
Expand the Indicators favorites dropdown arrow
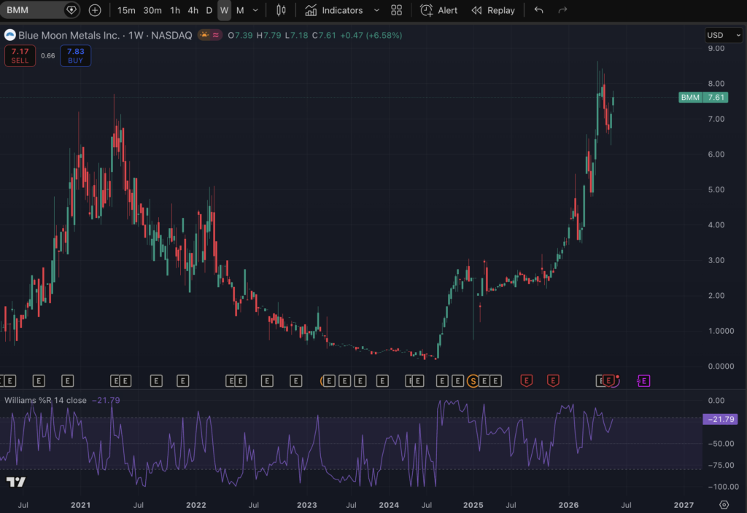point(376,10)
